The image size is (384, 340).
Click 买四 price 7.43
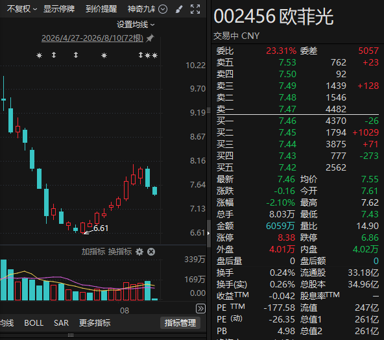click(287, 156)
